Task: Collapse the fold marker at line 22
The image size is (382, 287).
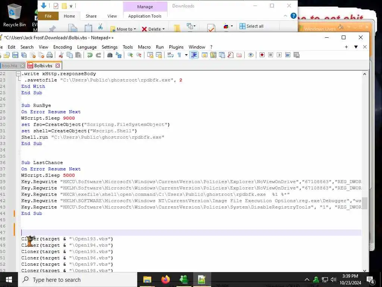Action: click(x=18, y=74)
